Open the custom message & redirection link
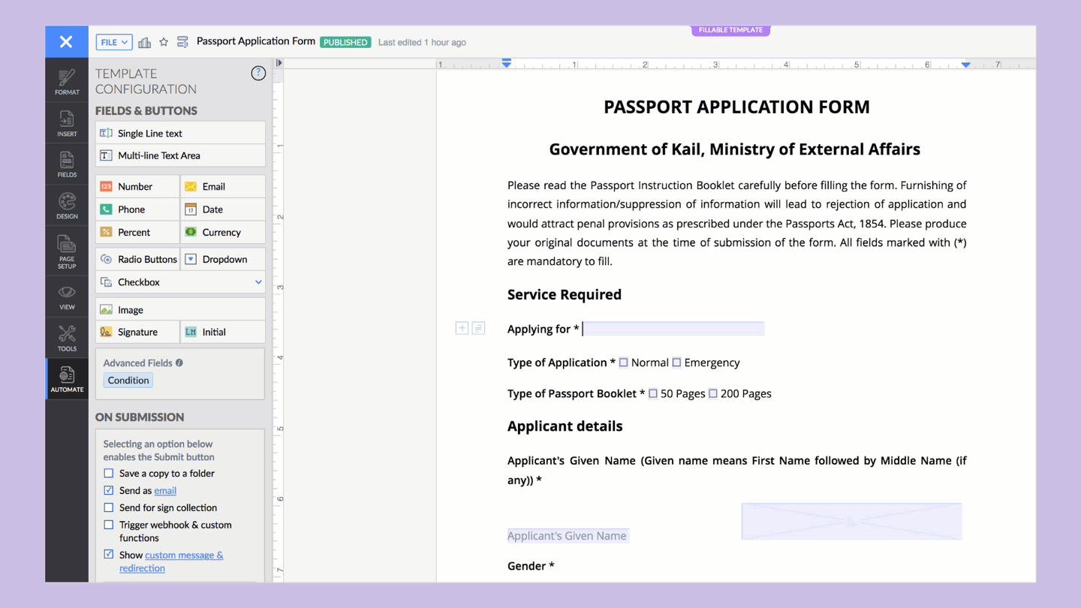 pos(184,555)
